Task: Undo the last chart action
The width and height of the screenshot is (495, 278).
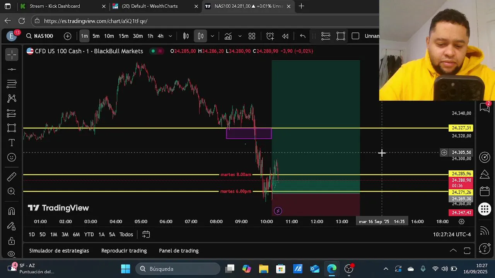Action: coord(303,36)
